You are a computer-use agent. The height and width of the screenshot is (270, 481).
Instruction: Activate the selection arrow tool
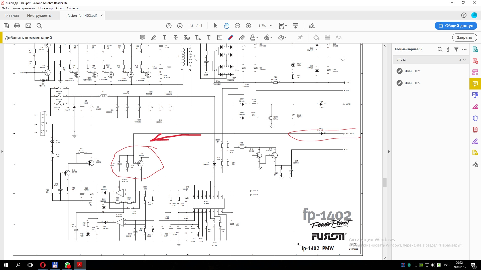(x=215, y=26)
